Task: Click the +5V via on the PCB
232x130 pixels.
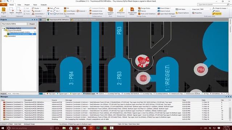Action: coord(142,61)
